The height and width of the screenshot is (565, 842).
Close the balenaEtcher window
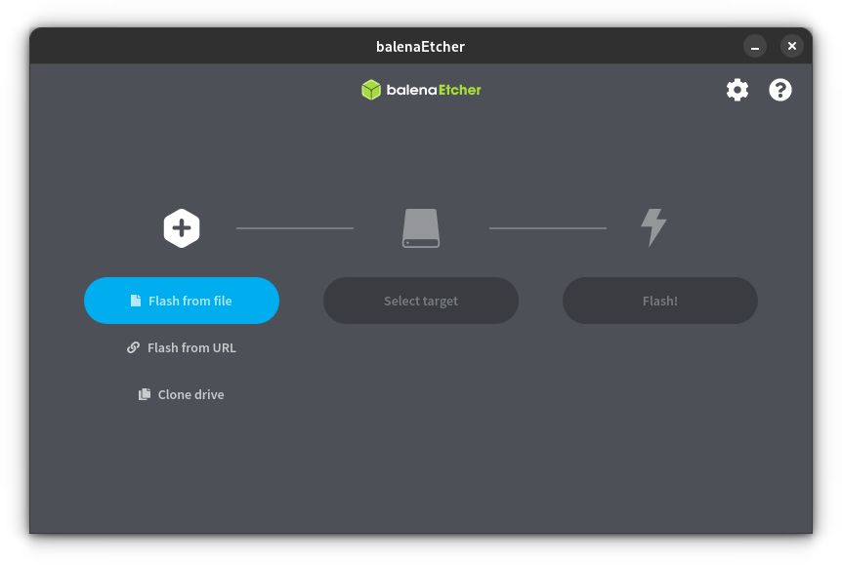point(792,46)
